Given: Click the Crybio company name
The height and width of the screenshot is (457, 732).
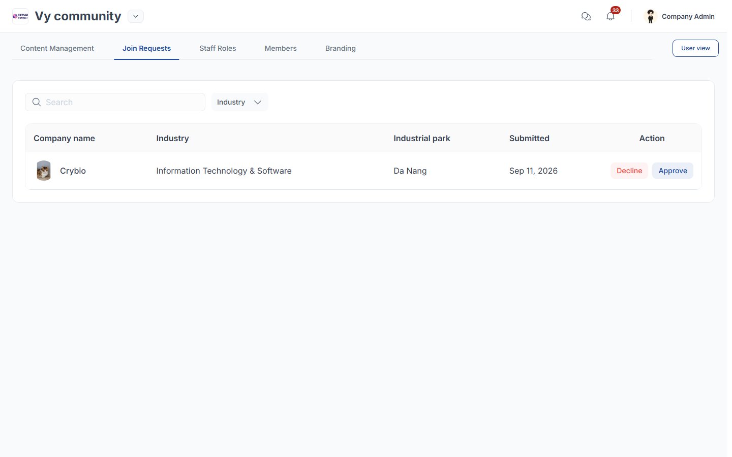Looking at the screenshot, I should pyautogui.click(x=73, y=171).
